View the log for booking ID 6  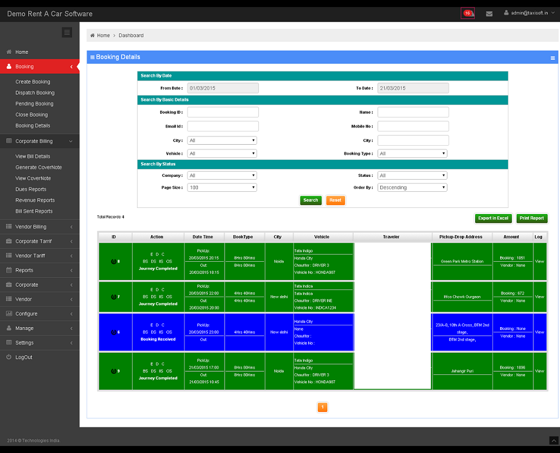click(x=539, y=332)
